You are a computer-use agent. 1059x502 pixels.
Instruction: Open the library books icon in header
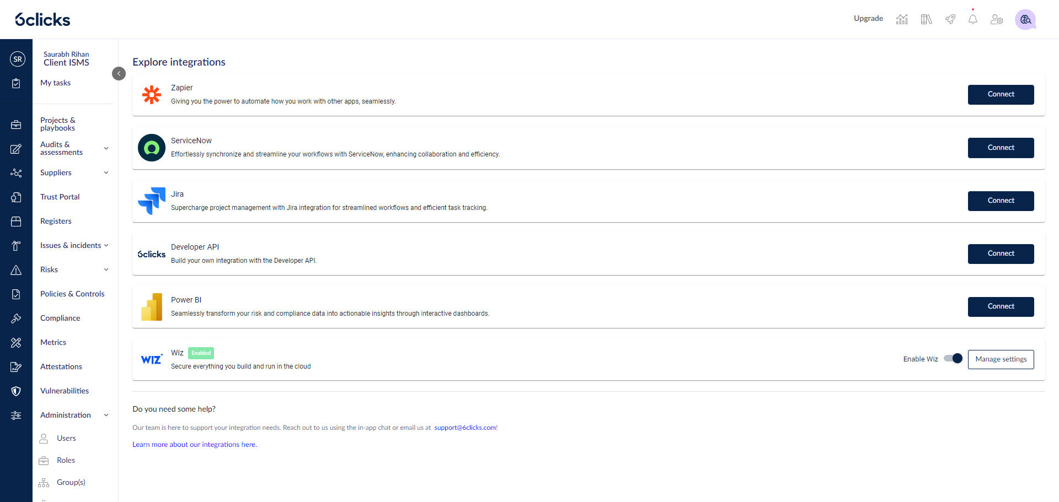[x=926, y=19]
